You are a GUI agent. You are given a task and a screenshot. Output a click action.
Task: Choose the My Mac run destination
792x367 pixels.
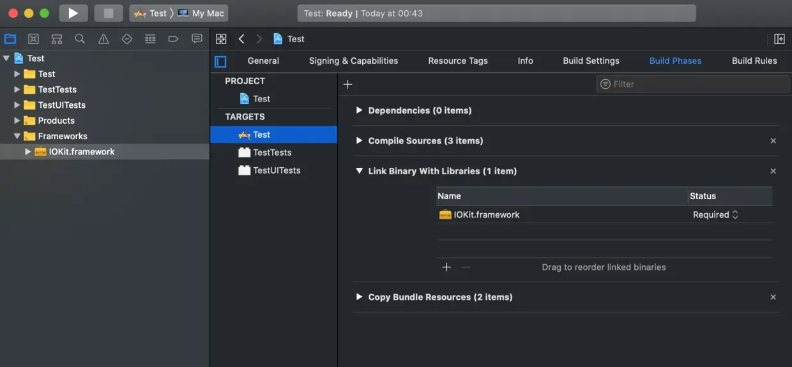coord(201,13)
